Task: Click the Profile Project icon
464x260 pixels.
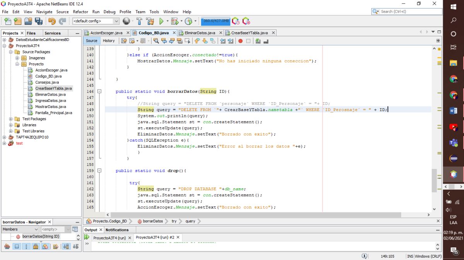Action: [188, 21]
